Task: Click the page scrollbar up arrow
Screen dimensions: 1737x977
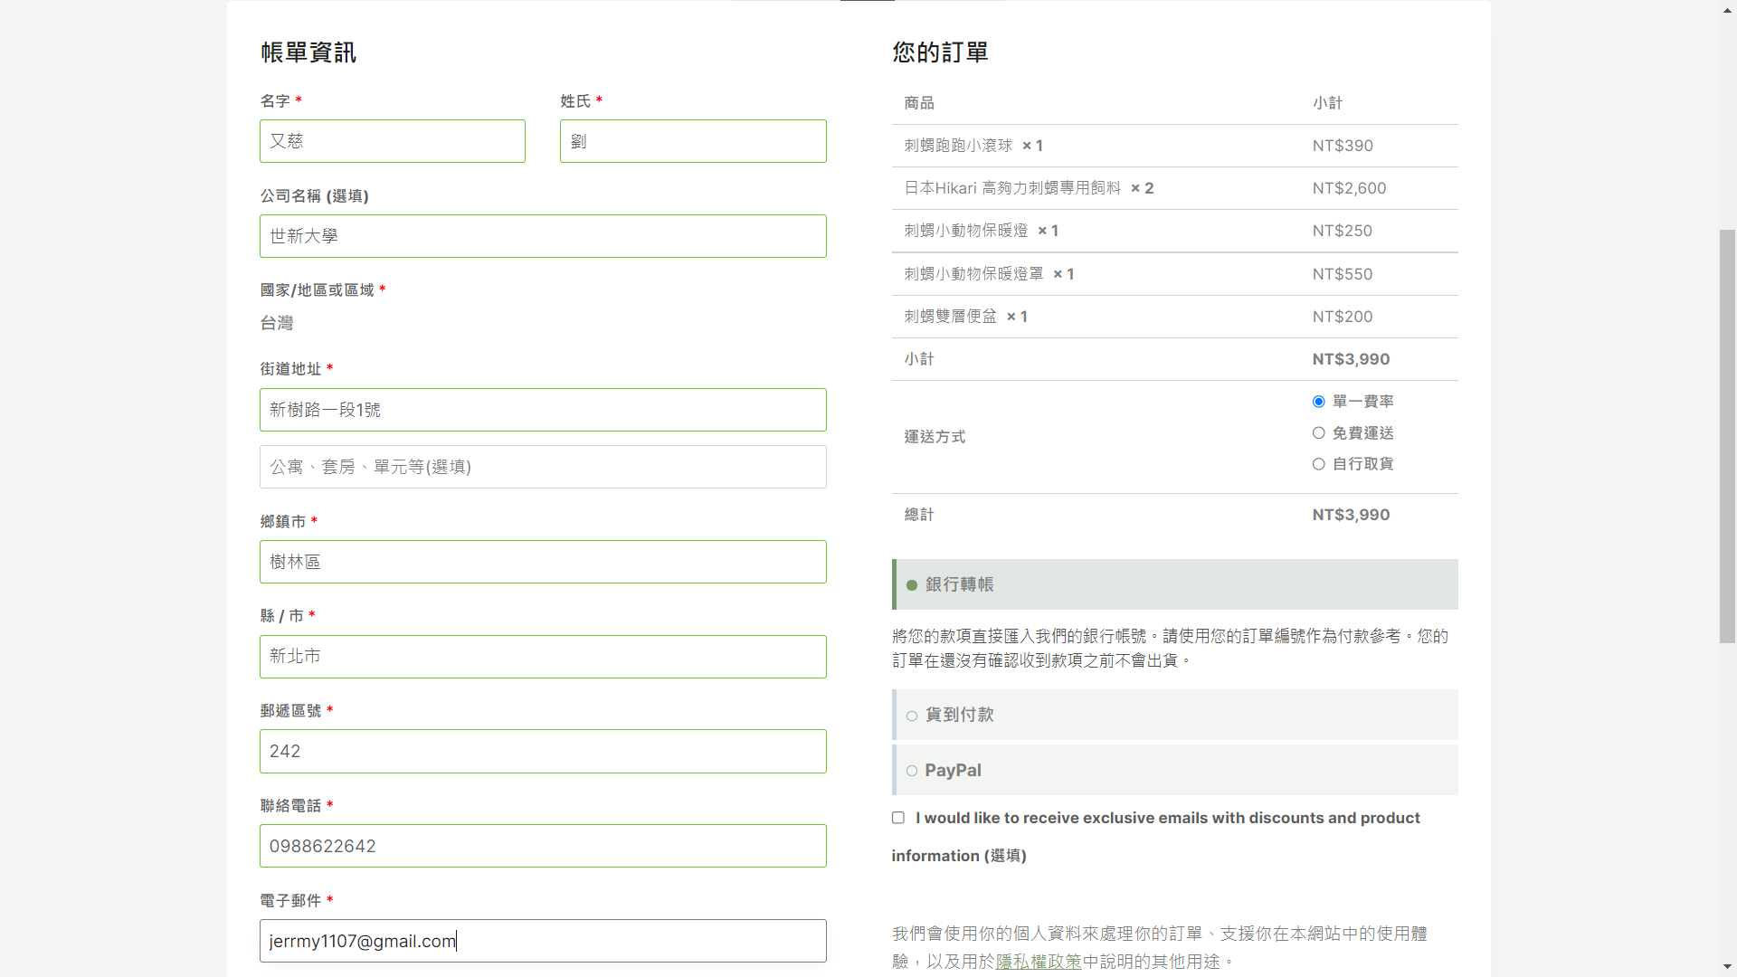Action: (1727, 9)
